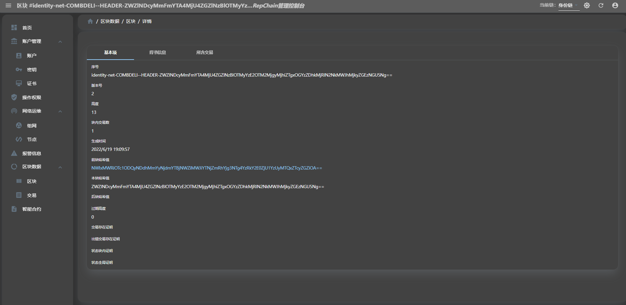Image resolution: width=626 pixels, height=305 pixels.
Task: Click the 组网 group icon
Action: click(x=19, y=125)
